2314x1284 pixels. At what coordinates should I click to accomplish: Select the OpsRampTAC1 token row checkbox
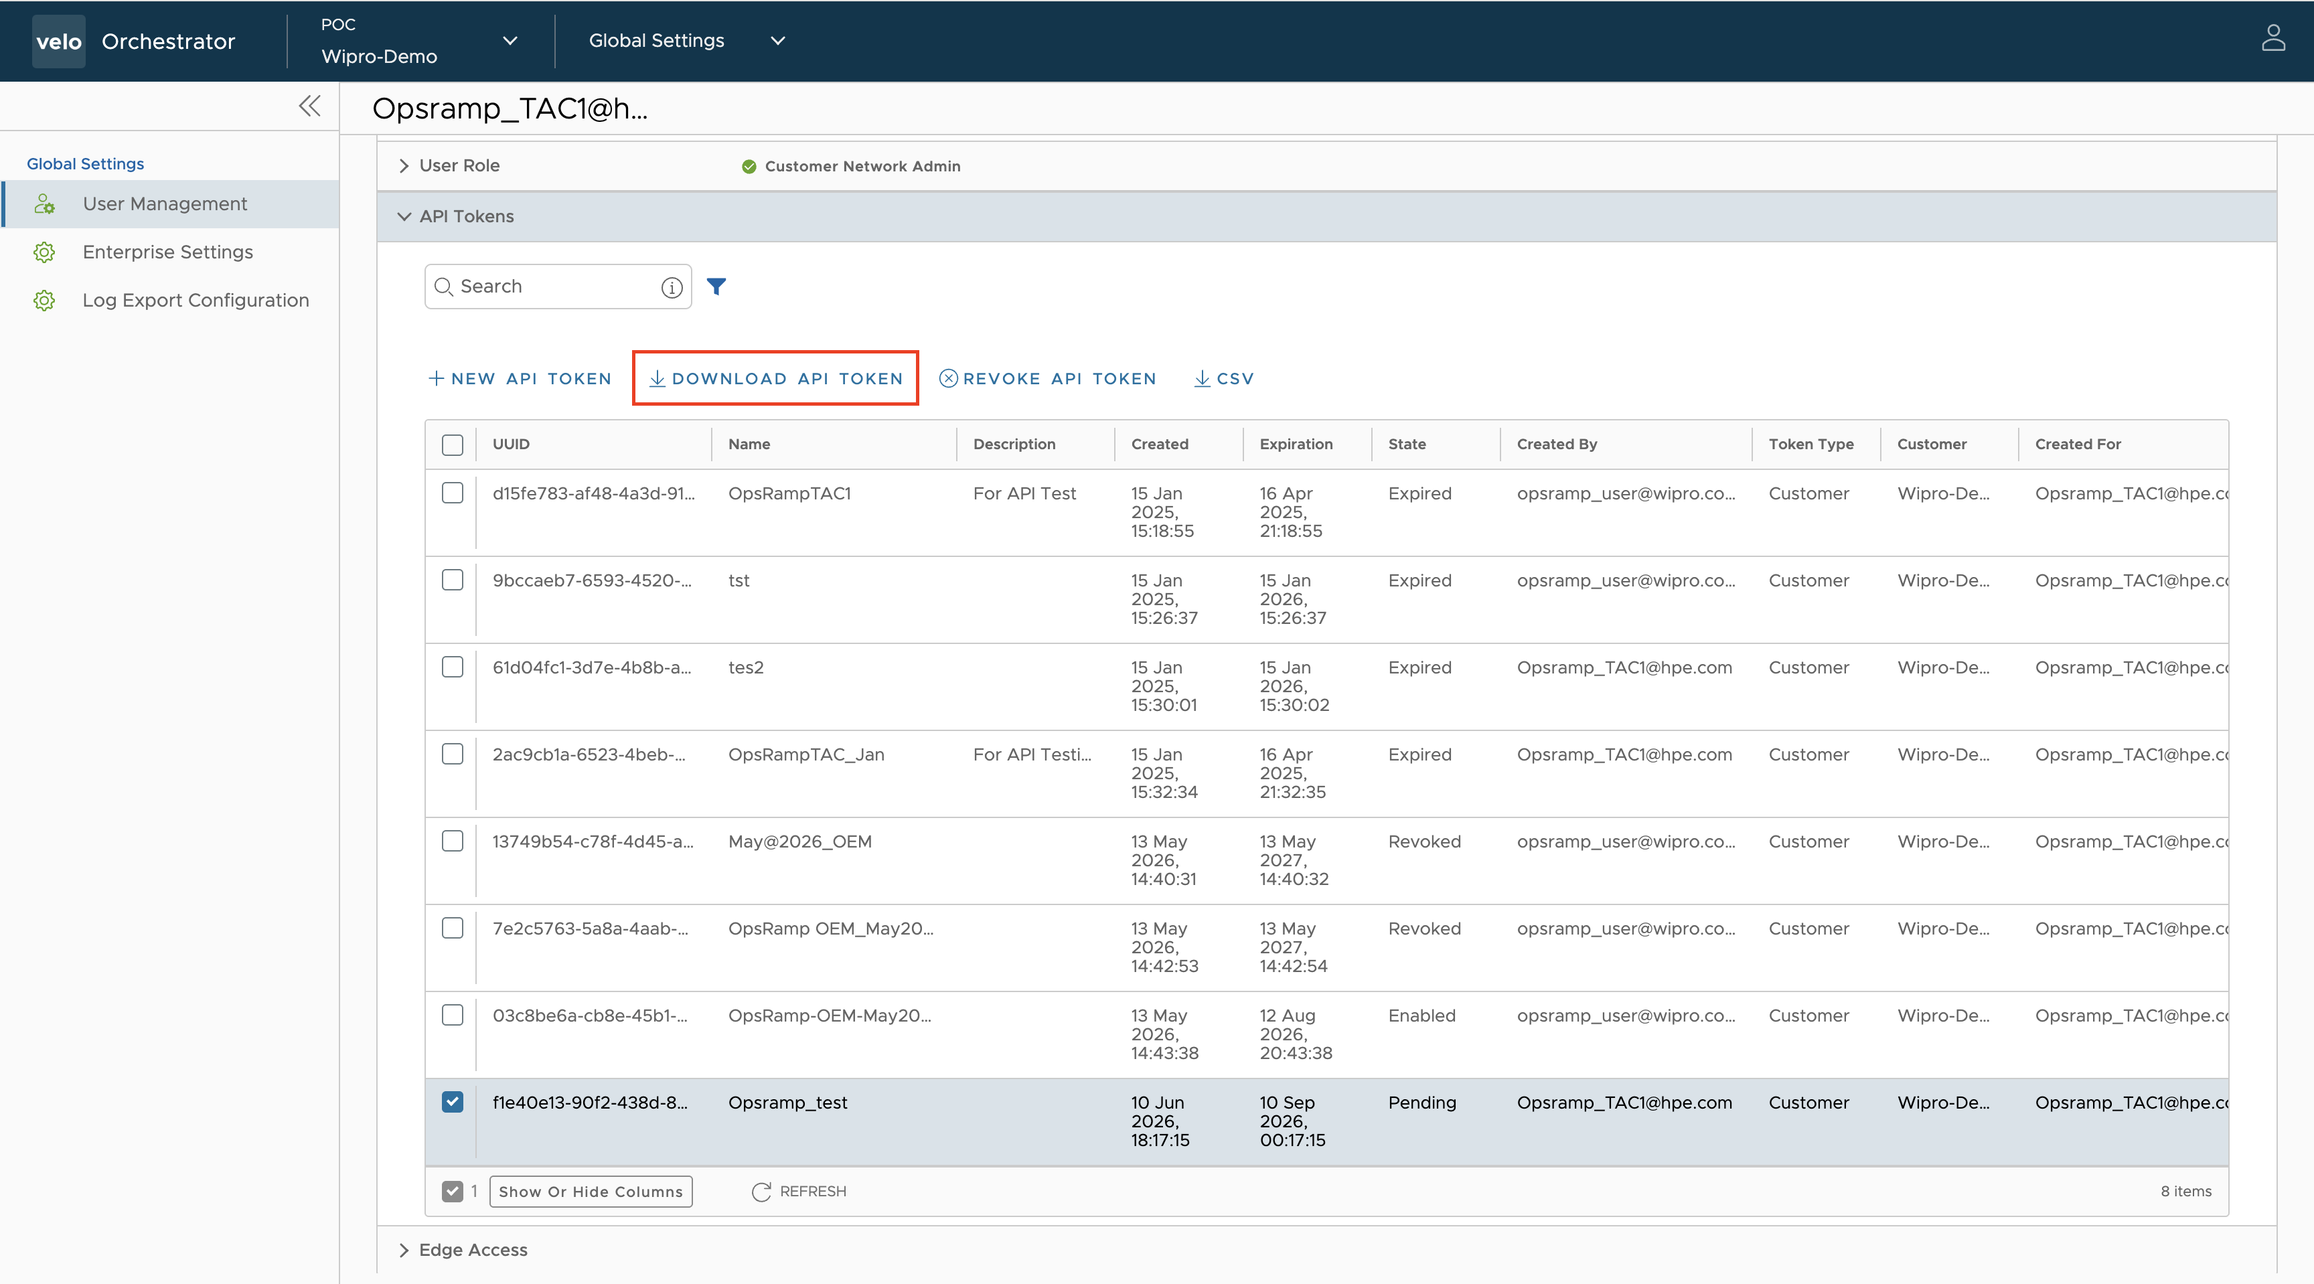pyautogui.click(x=453, y=493)
